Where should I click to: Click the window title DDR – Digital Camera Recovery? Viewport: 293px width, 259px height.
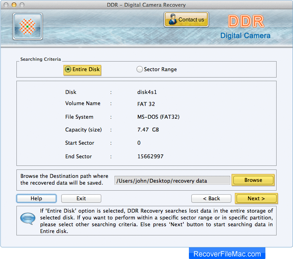click(x=146, y=5)
